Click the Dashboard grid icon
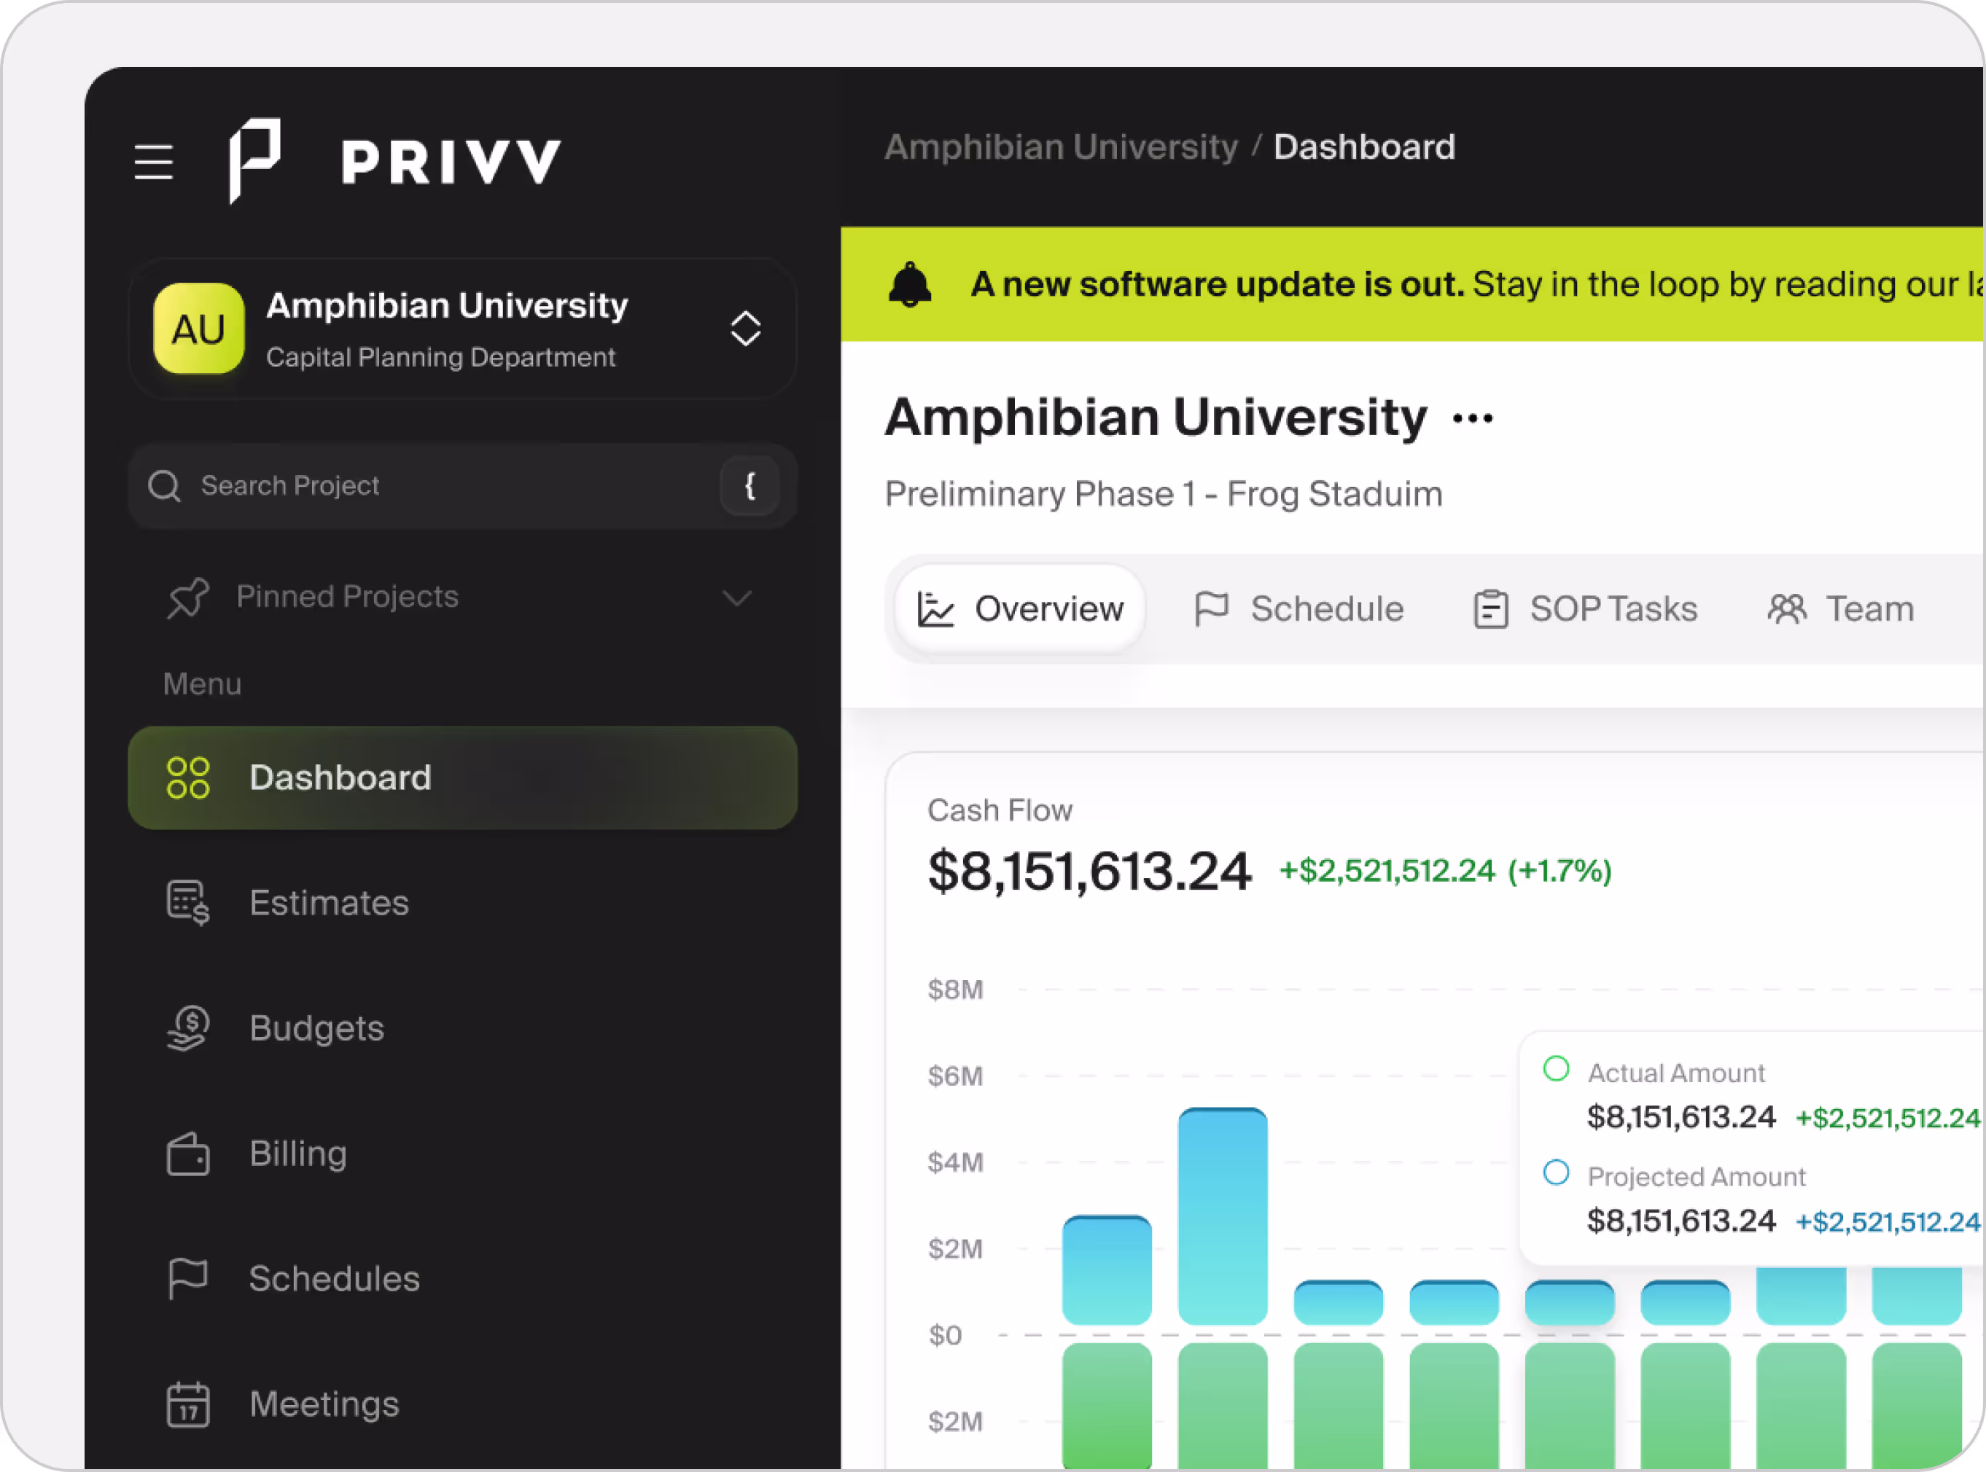The height and width of the screenshot is (1472, 1986). pos(188,778)
